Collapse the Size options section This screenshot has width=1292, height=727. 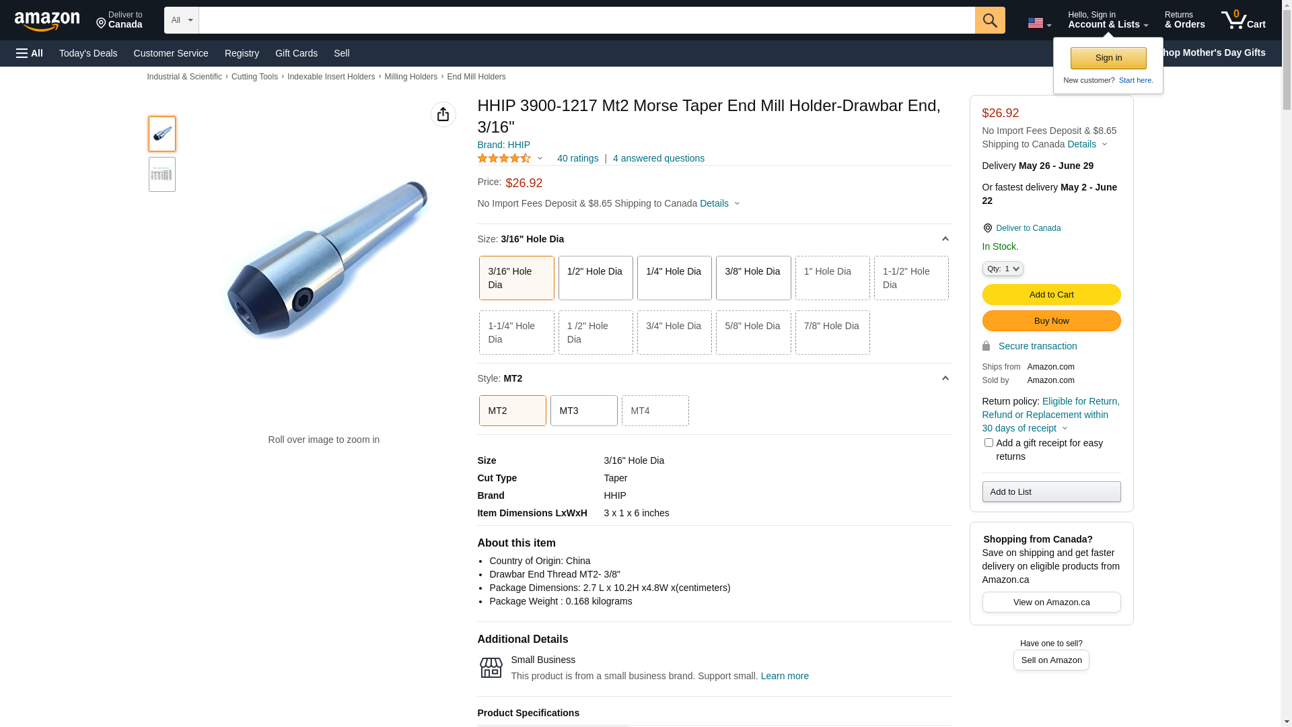pyautogui.click(x=945, y=239)
